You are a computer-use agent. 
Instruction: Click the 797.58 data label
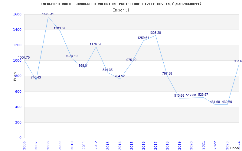pyautogui.click(x=167, y=73)
